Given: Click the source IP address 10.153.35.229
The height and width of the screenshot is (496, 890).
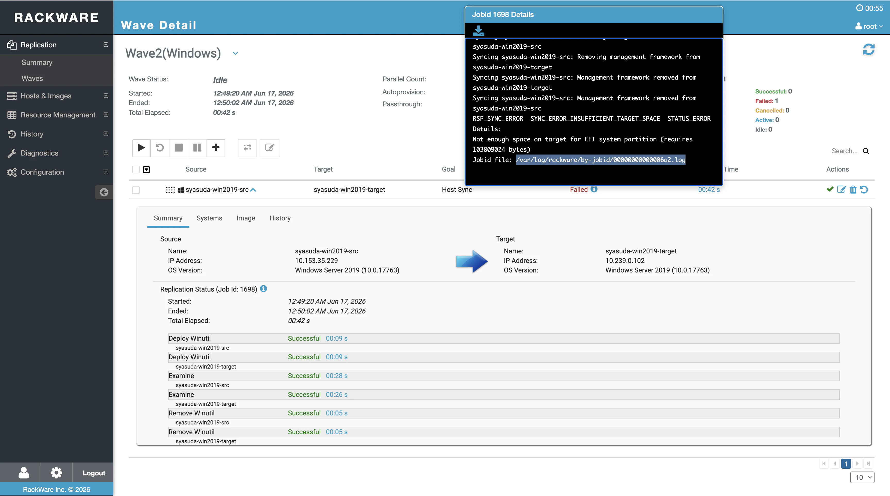Looking at the screenshot, I should (316, 261).
